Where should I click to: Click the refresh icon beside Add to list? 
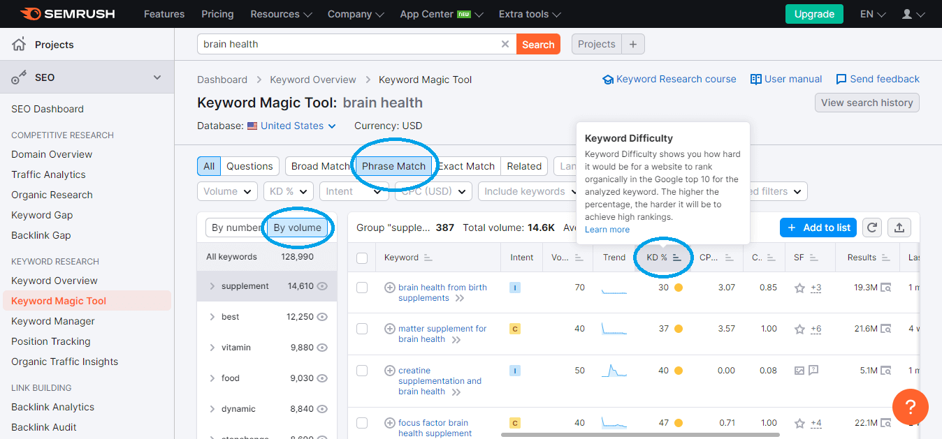click(x=871, y=228)
